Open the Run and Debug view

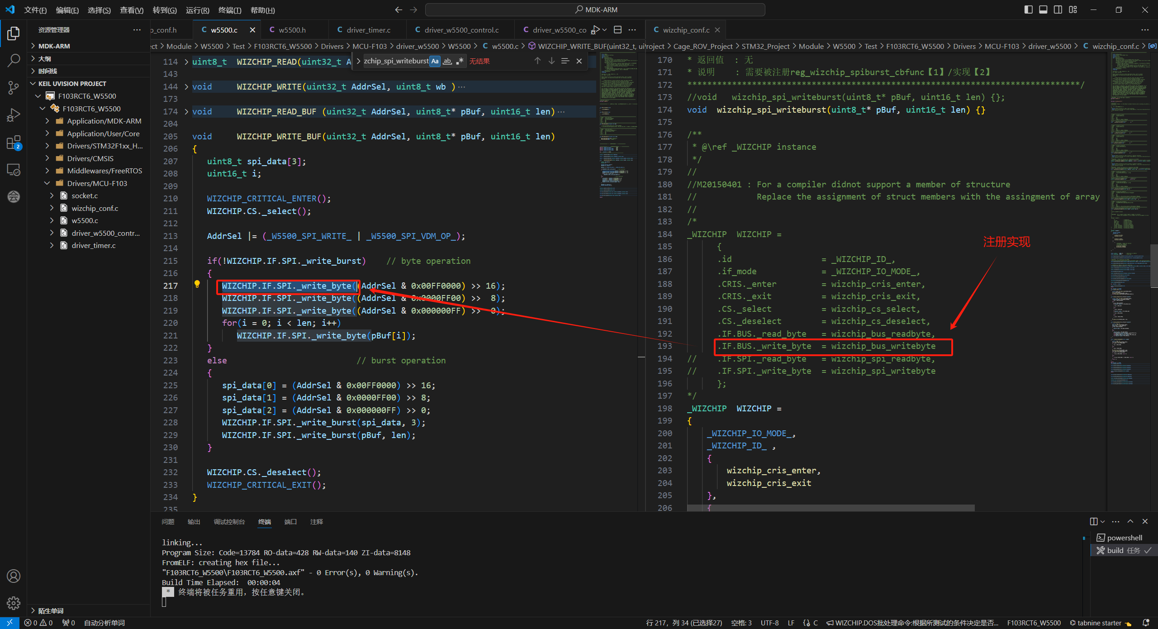tap(14, 115)
